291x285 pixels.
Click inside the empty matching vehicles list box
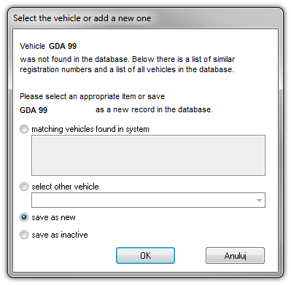click(x=148, y=155)
